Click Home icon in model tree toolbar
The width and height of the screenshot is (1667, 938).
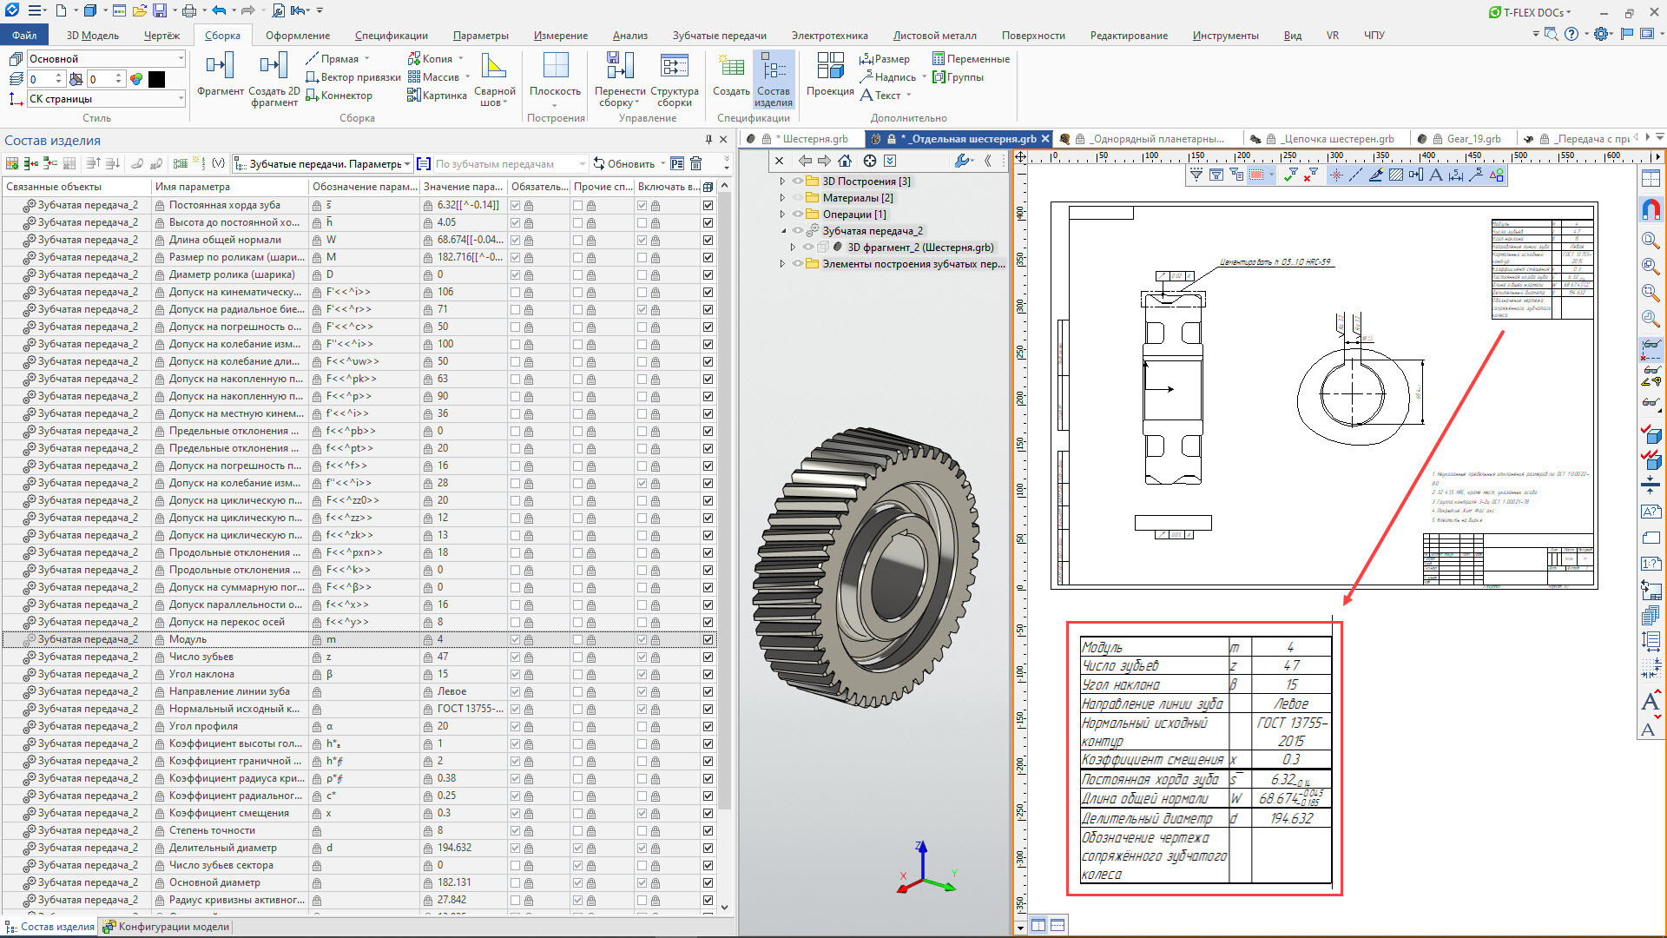click(845, 161)
